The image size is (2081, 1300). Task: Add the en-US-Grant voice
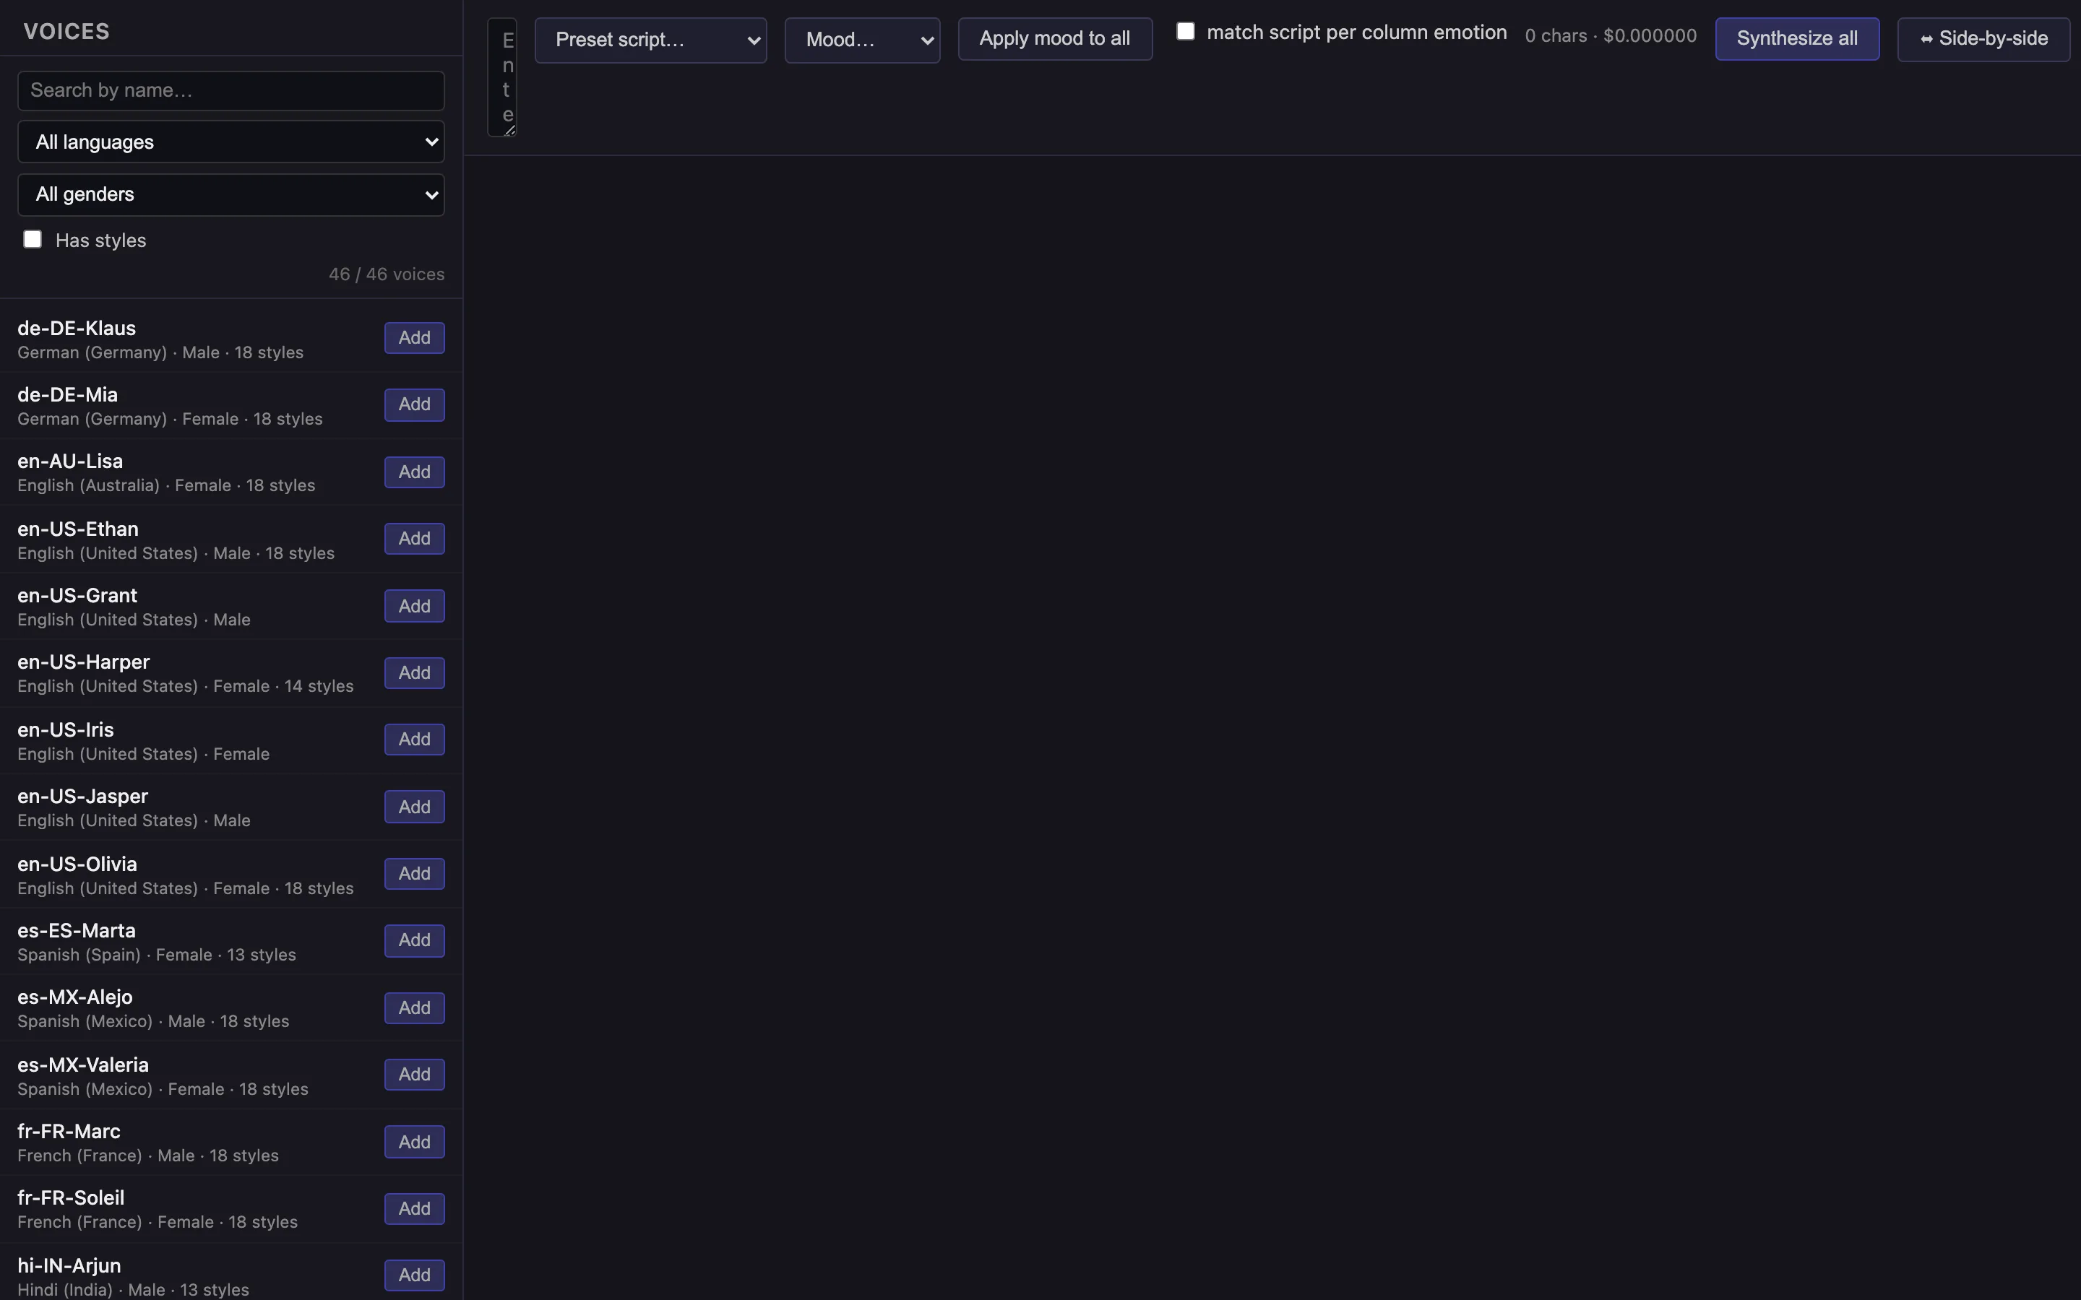[413, 606]
